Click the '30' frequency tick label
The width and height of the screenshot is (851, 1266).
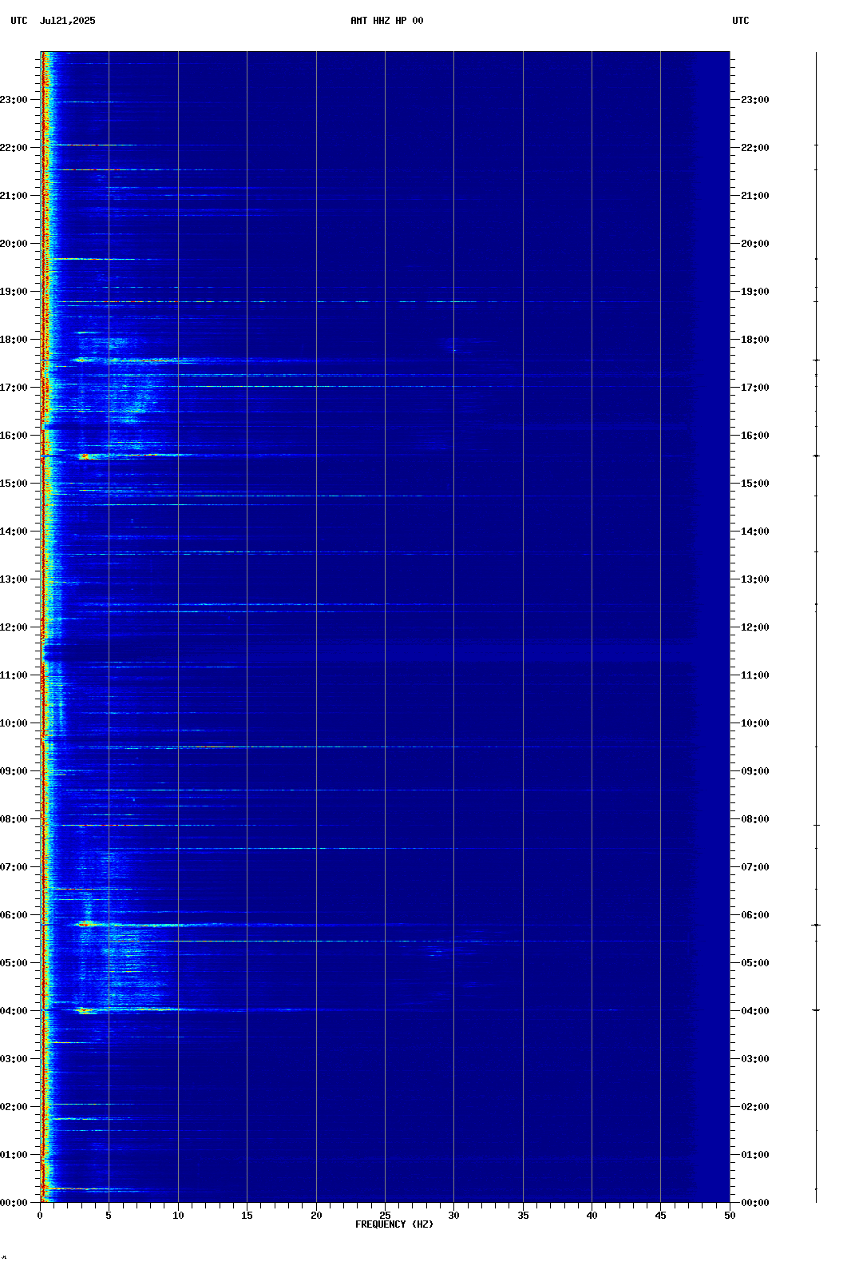click(x=453, y=1216)
